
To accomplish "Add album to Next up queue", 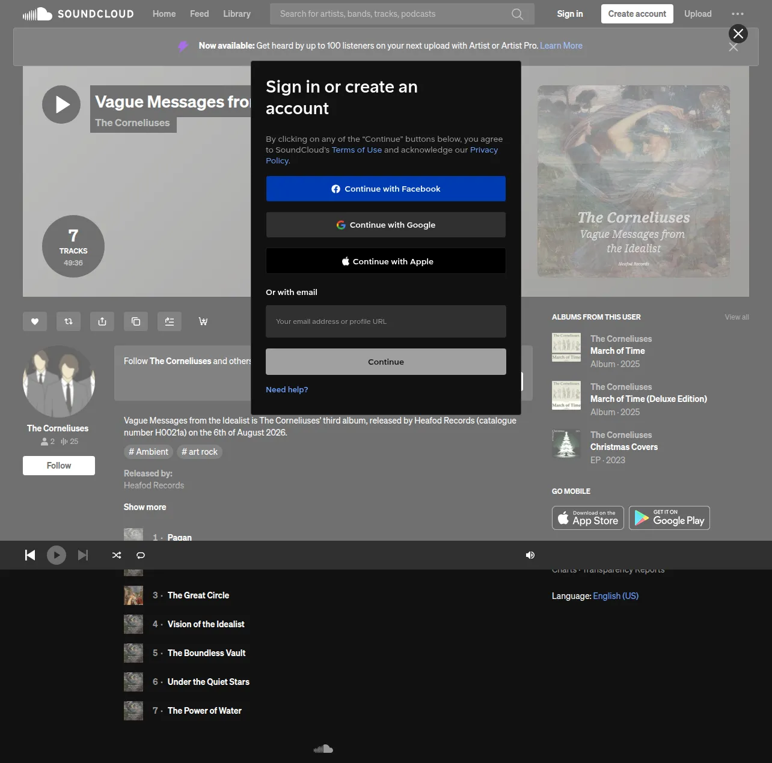I will click(x=170, y=321).
